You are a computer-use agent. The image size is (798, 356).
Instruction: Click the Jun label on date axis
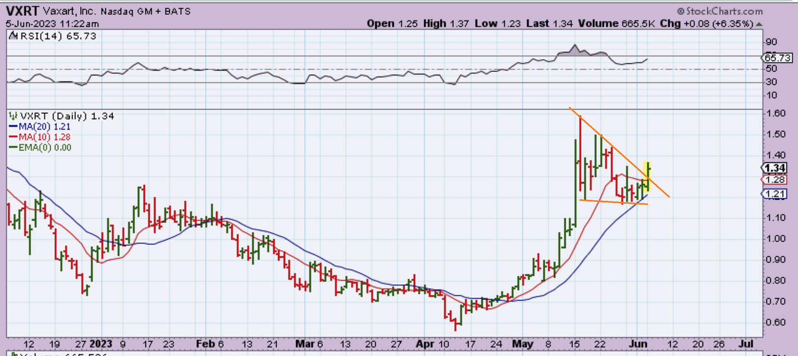click(x=638, y=344)
